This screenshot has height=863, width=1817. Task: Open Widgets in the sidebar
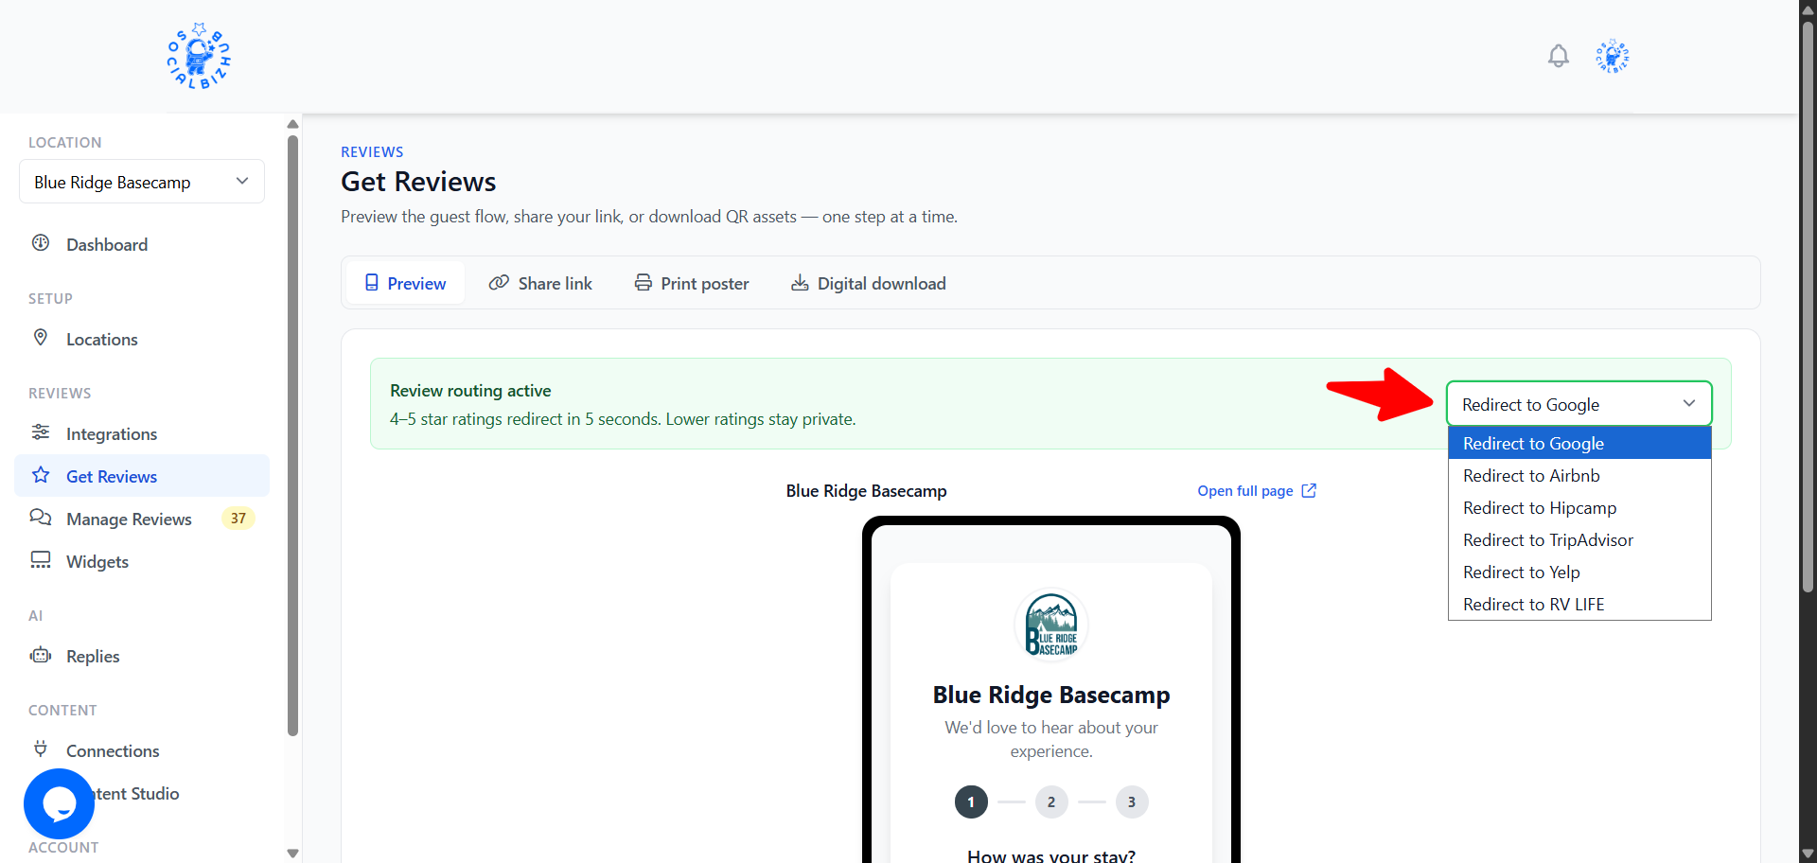[142, 561]
